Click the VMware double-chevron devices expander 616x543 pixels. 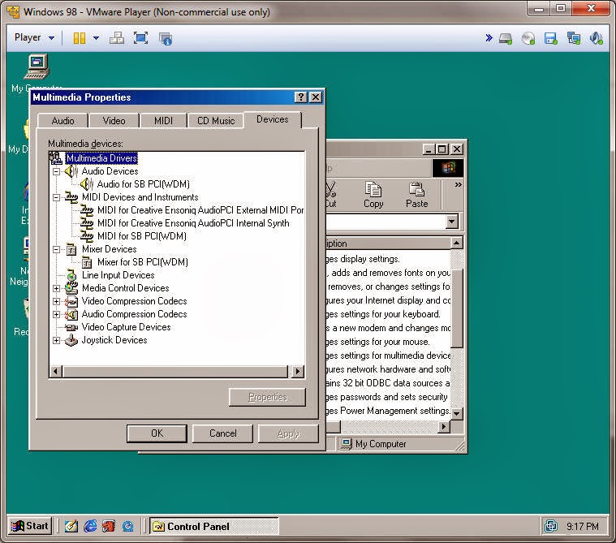pyautogui.click(x=489, y=37)
